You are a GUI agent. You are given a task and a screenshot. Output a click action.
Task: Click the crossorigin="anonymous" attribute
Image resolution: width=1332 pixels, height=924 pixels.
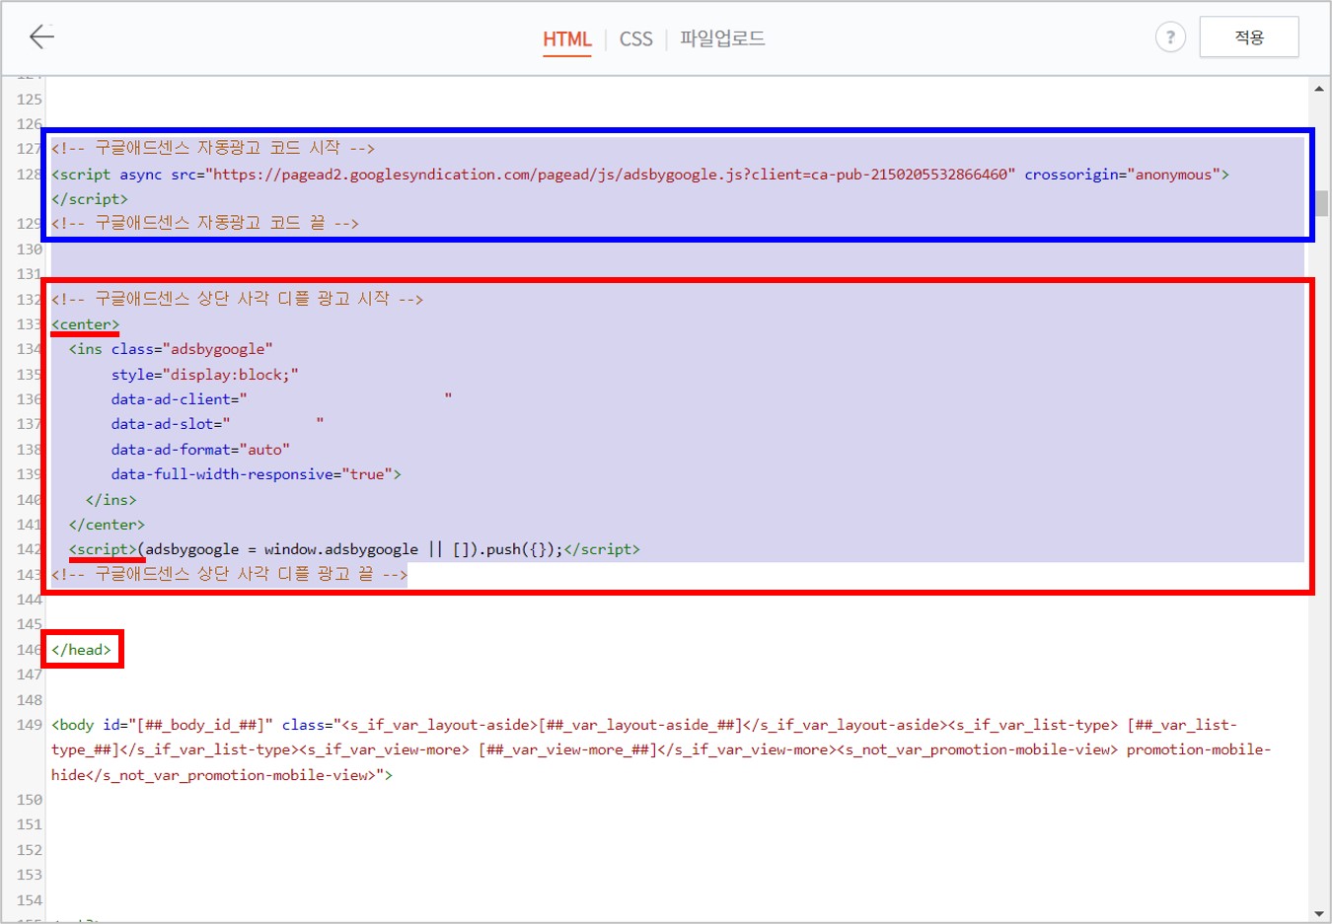1122,175
